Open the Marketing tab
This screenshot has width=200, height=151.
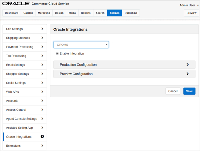(44, 13)
